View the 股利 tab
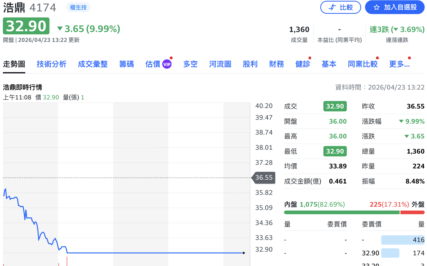The width and height of the screenshot is (427, 266). pyautogui.click(x=250, y=64)
